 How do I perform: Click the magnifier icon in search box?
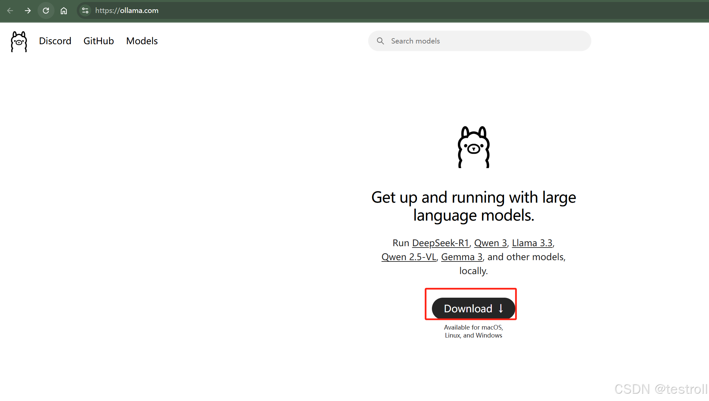(x=380, y=41)
